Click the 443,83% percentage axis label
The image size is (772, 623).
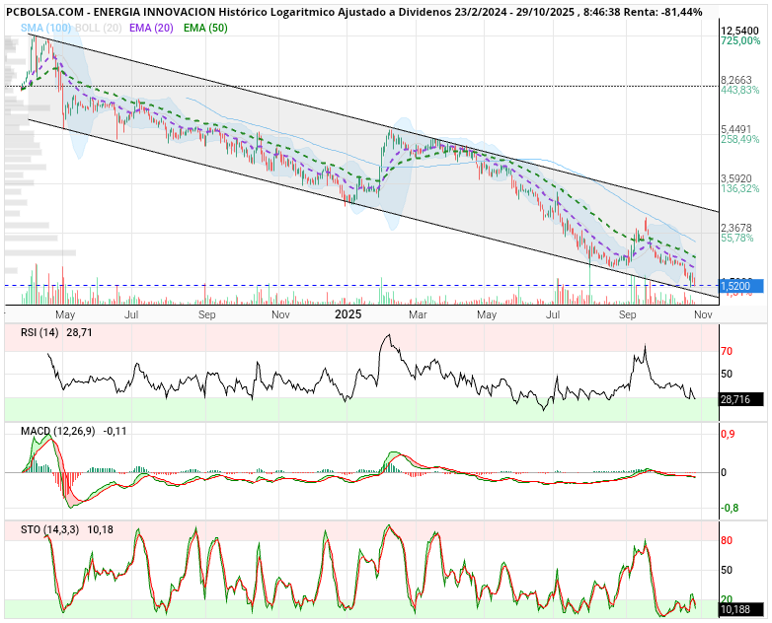click(740, 90)
